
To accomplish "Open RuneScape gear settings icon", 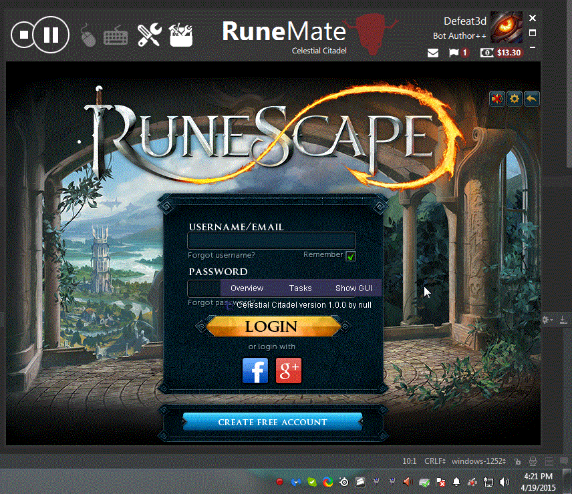I will [x=515, y=99].
